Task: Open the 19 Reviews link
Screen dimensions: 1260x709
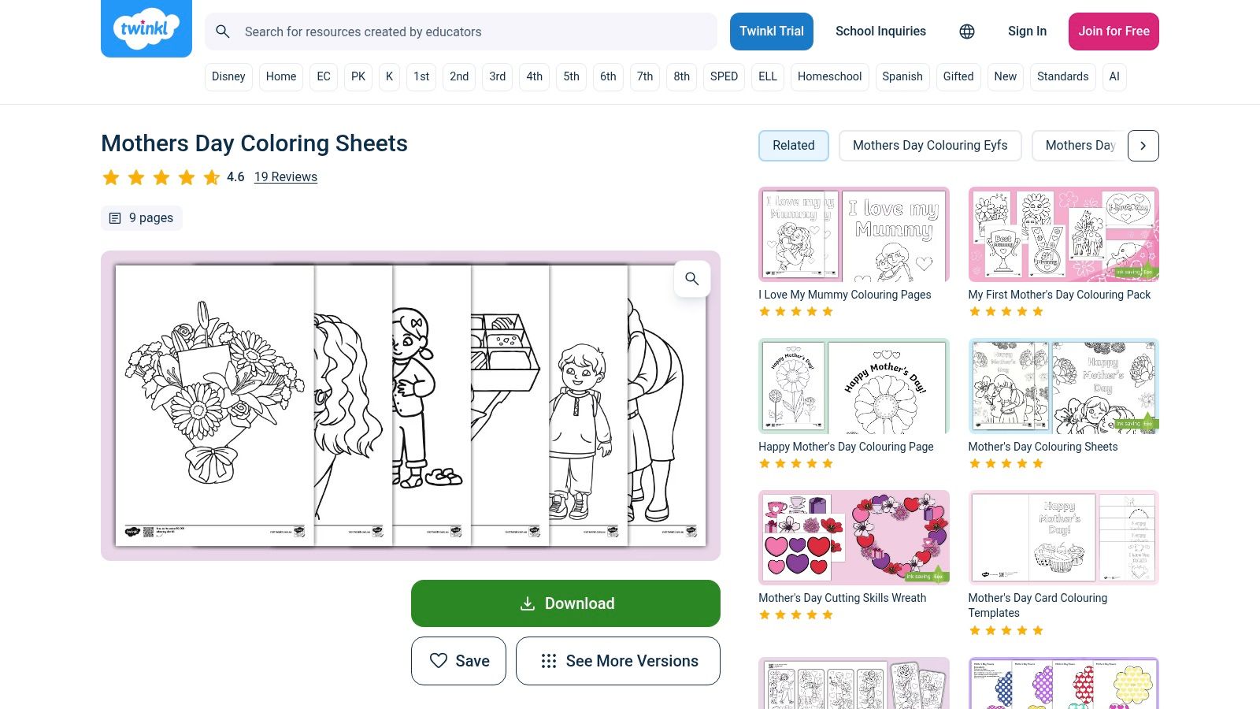Action: coord(286,177)
